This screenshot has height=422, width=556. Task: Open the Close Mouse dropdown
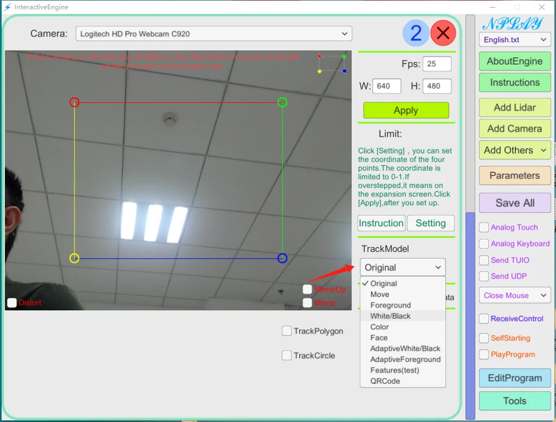click(x=514, y=295)
